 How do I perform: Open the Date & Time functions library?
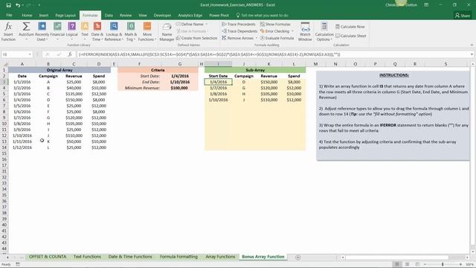(x=97, y=31)
